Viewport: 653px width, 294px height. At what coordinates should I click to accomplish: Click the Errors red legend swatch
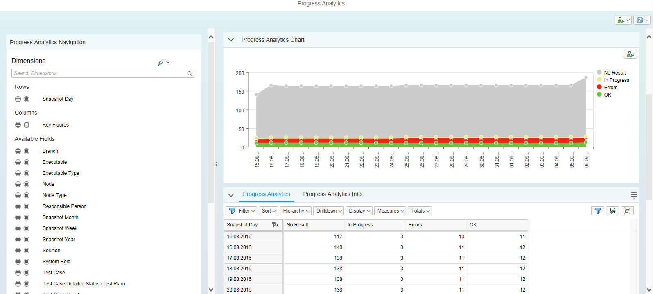(599, 87)
